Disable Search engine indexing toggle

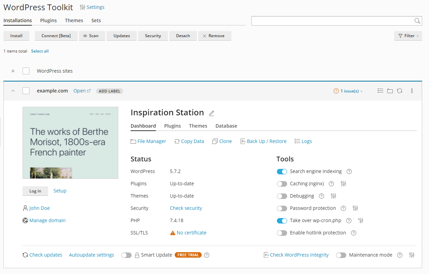[x=282, y=172]
